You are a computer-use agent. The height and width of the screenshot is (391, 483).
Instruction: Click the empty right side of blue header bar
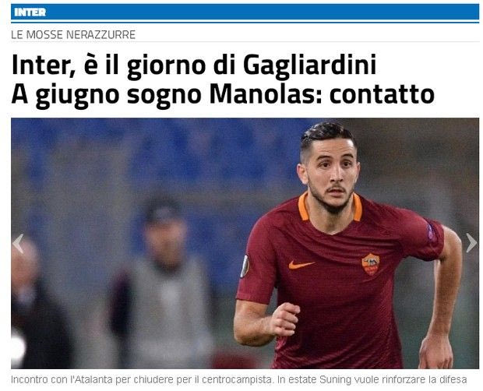[x=277, y=12]
